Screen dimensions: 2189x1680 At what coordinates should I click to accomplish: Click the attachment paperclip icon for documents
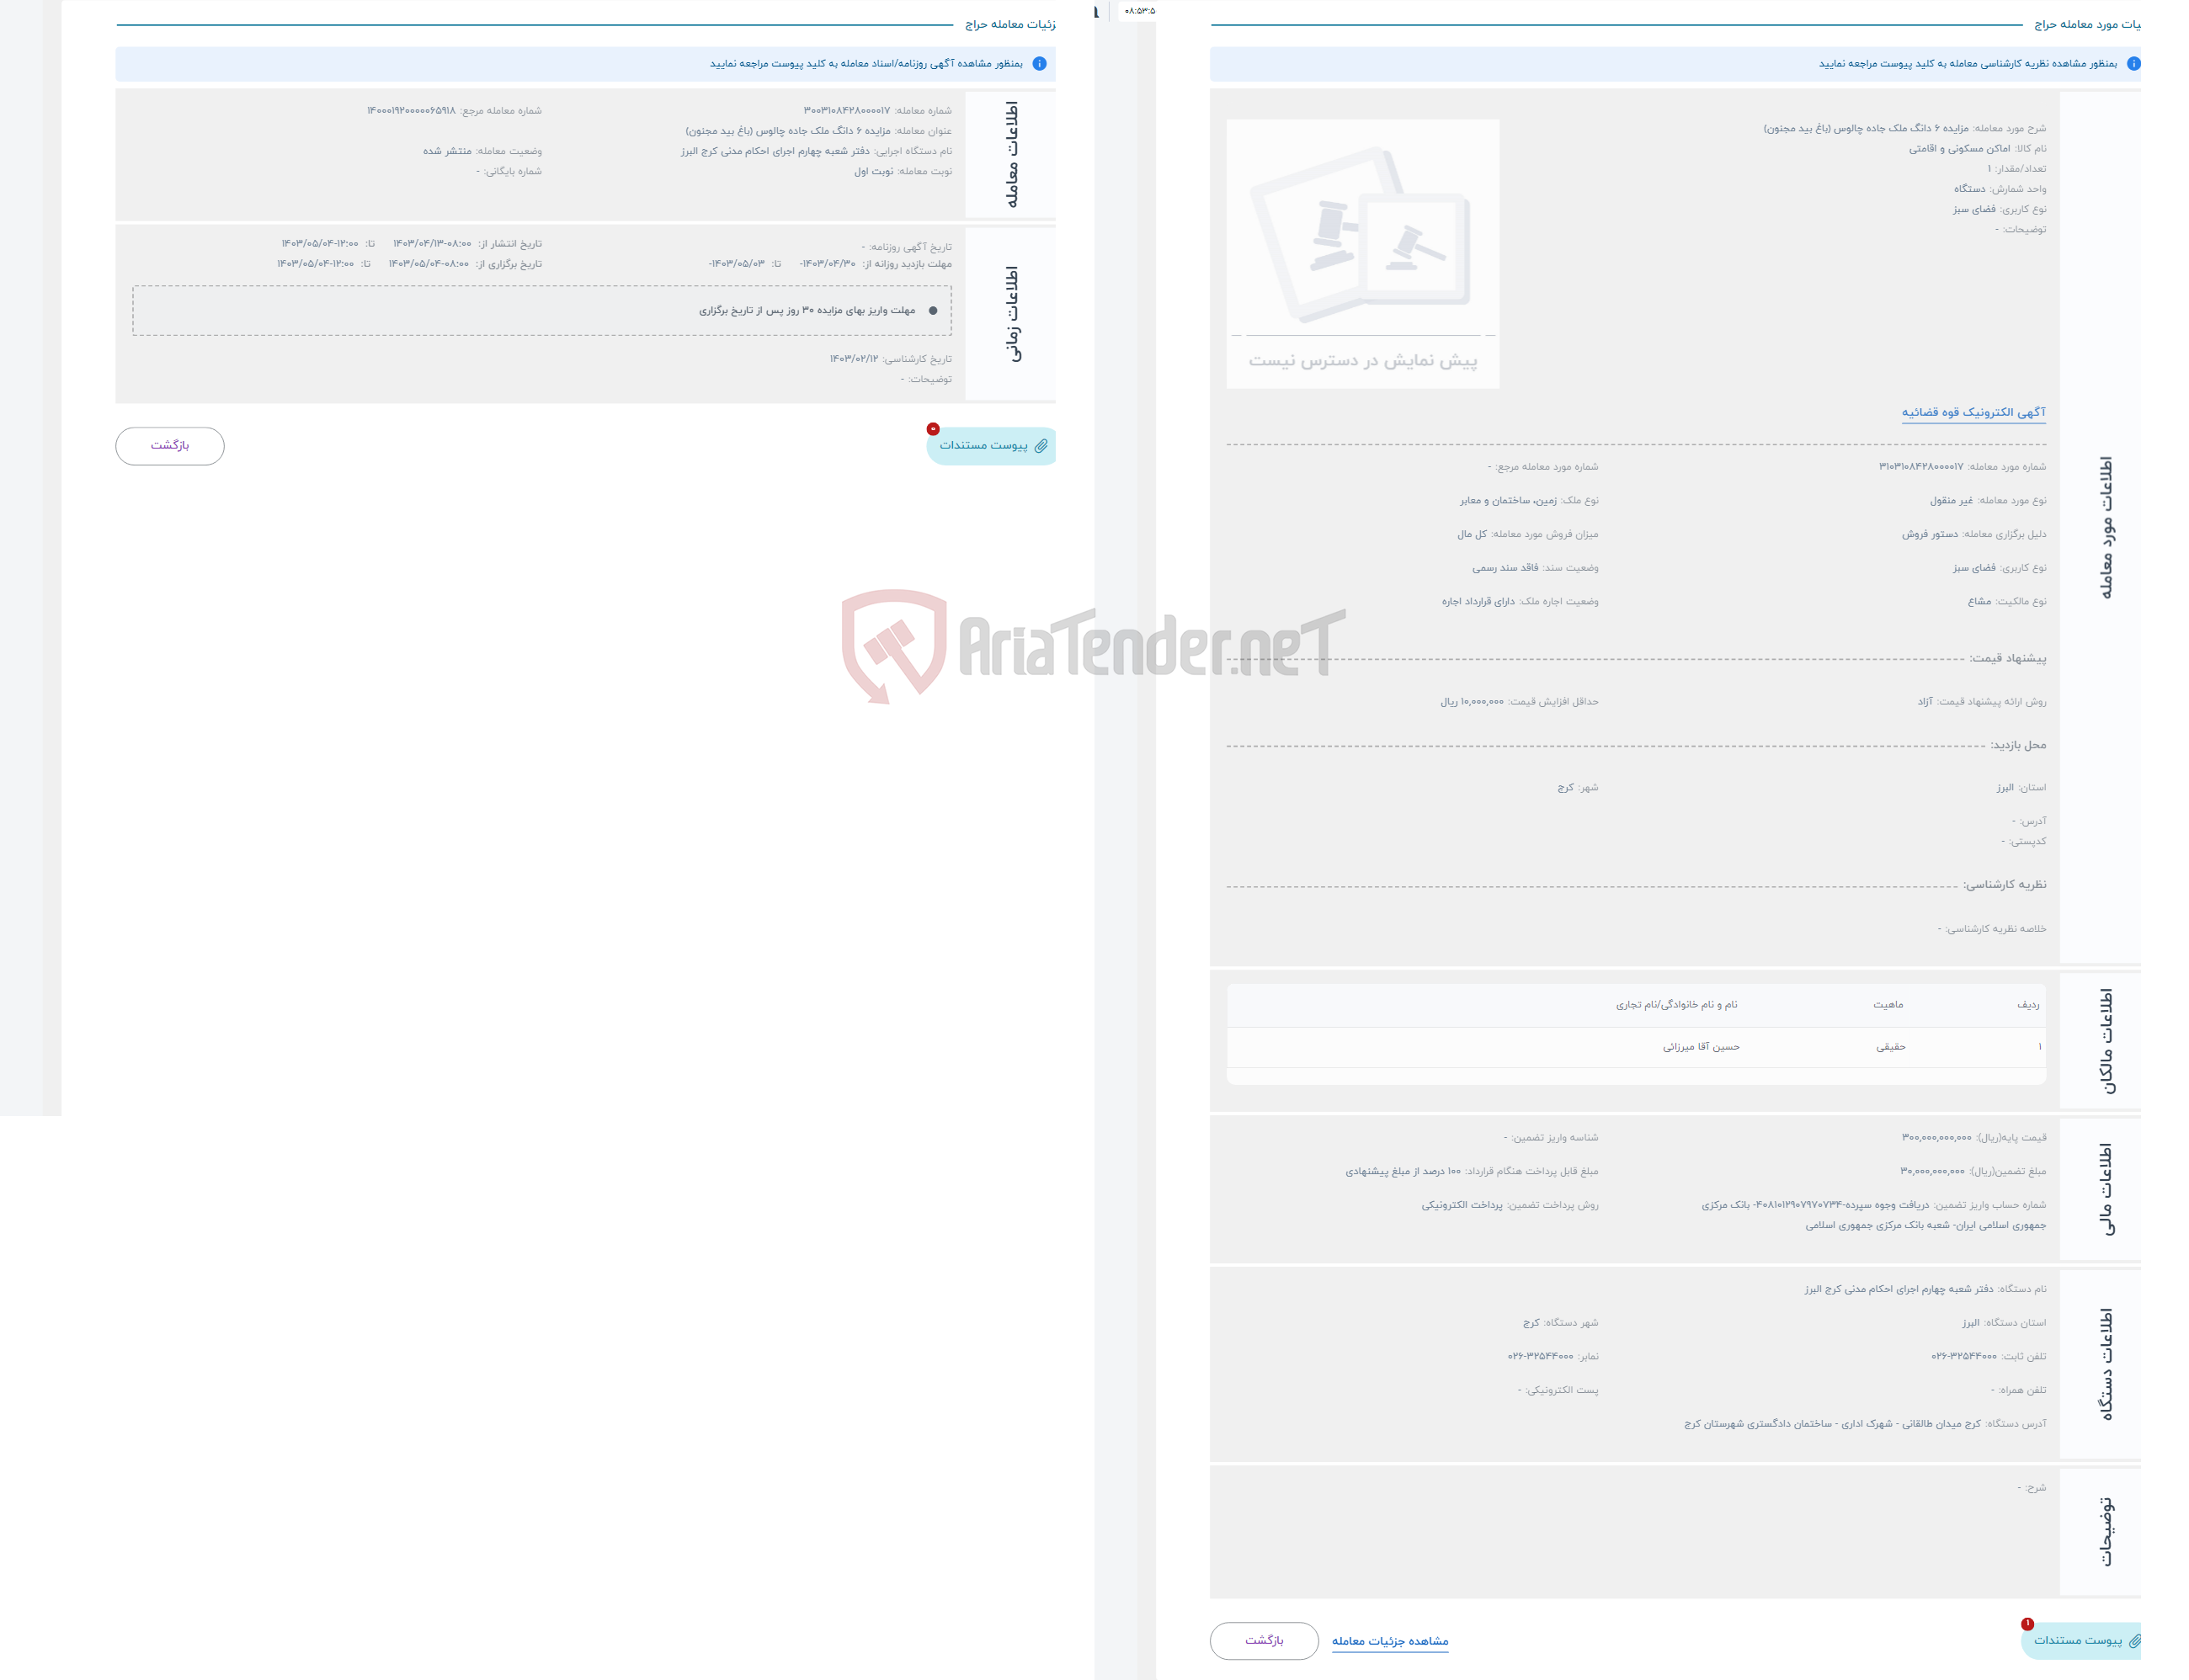click(1041, 444)
